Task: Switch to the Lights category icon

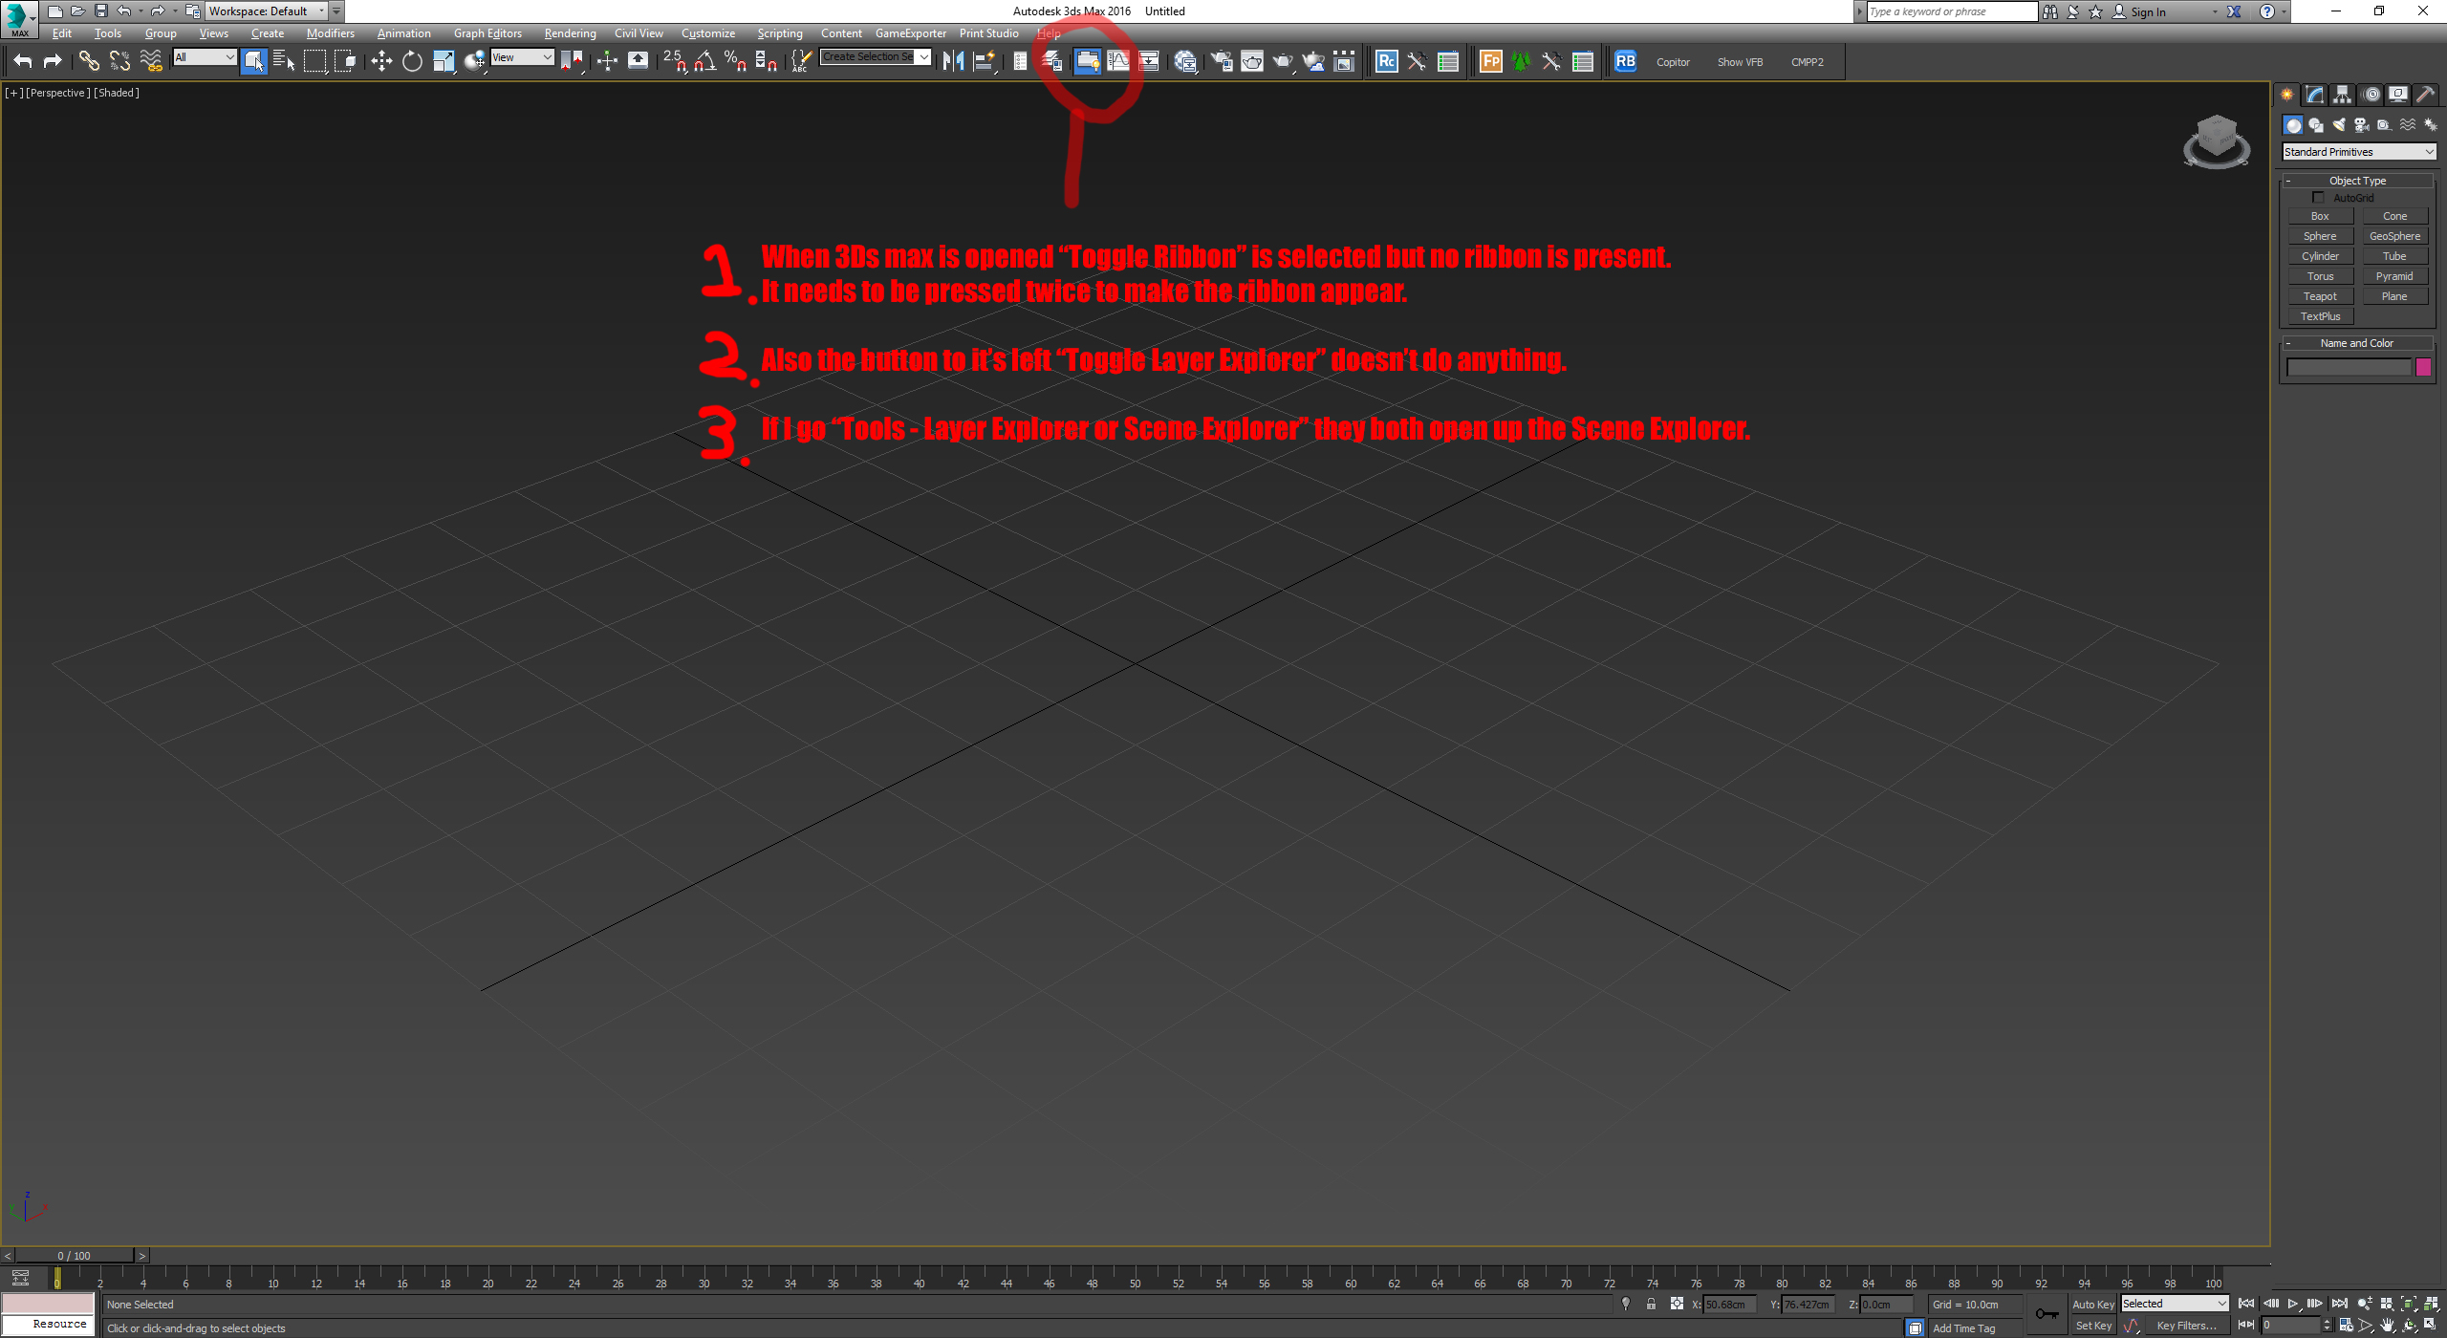Action: (x=2338, y=125)
